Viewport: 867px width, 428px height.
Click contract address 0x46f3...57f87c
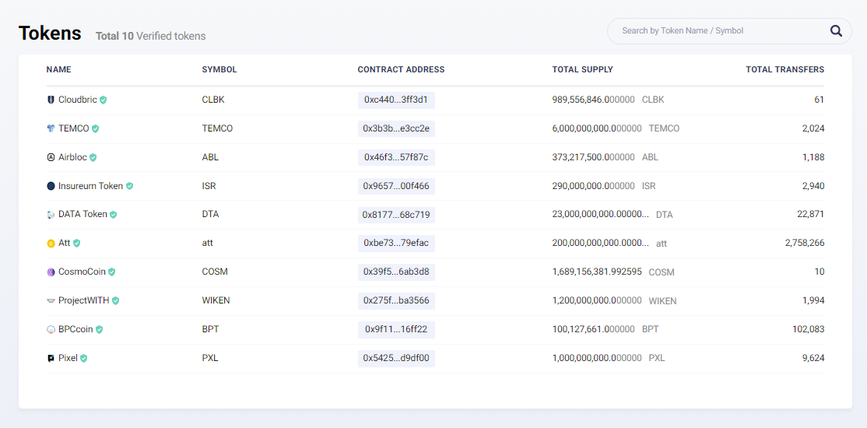point(396,158)
